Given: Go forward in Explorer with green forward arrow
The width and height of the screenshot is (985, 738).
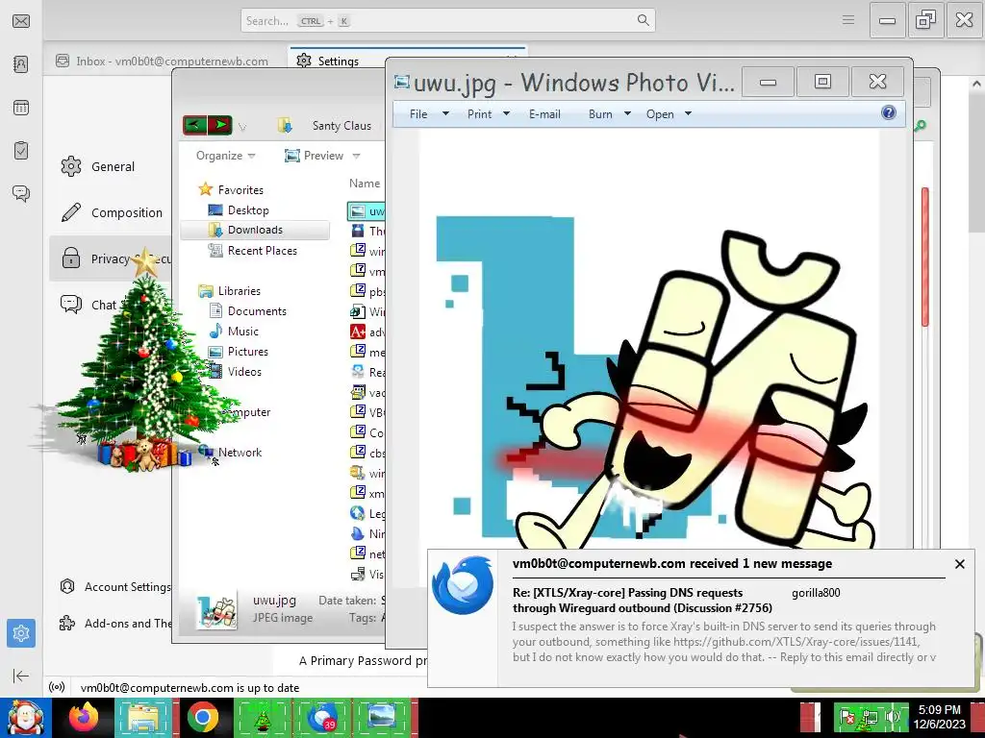Looking at the screenshot, I should click(220, 125).
